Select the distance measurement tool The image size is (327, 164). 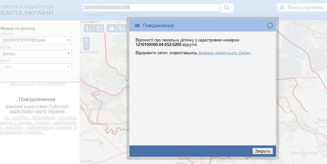[89, 28]
